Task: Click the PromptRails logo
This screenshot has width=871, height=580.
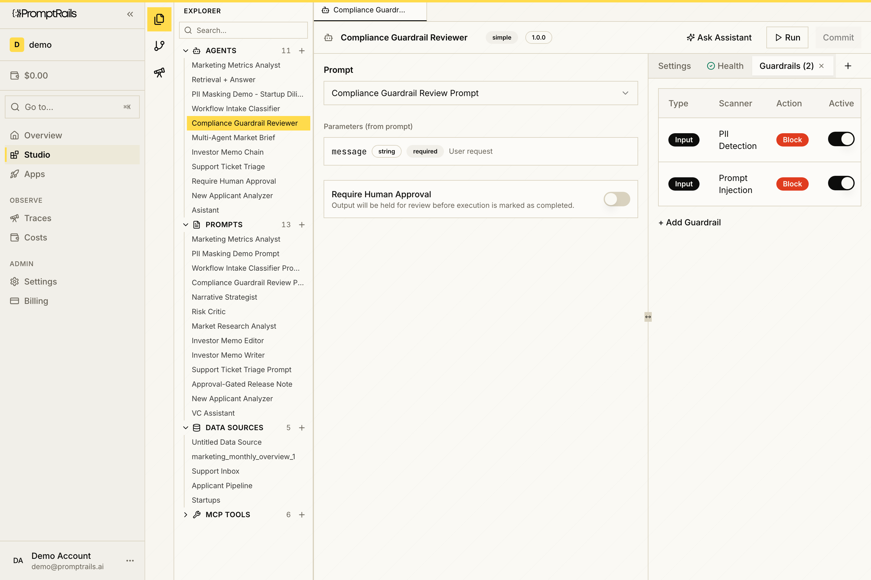Action: click(44, 14)
